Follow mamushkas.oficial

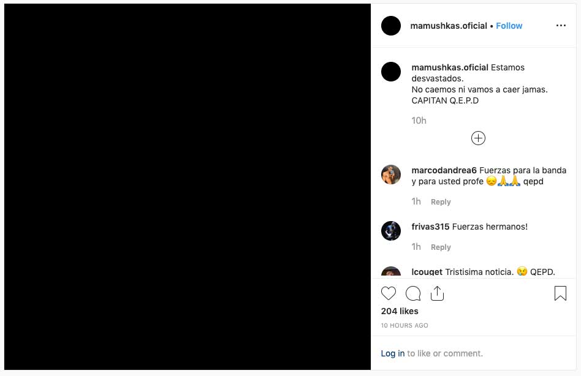point(509,26)
